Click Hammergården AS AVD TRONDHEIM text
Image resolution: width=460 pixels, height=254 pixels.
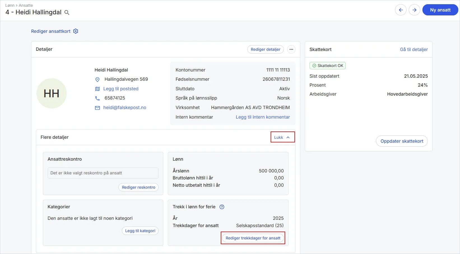[250, 107]
